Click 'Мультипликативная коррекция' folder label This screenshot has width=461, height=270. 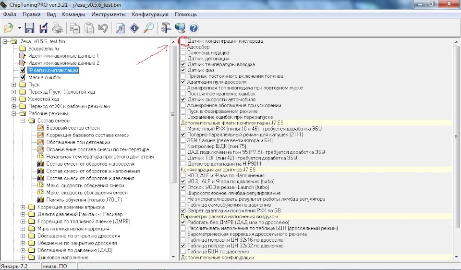[73, 229]
